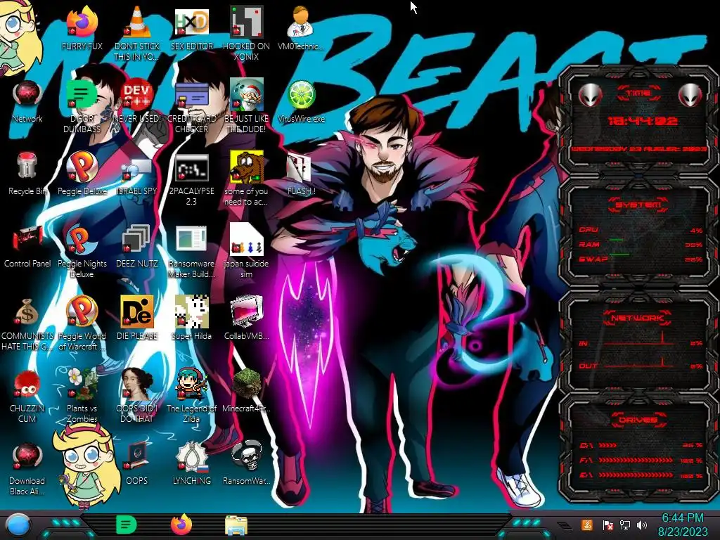Open the Download Black Ali icon

click(27, 456)
